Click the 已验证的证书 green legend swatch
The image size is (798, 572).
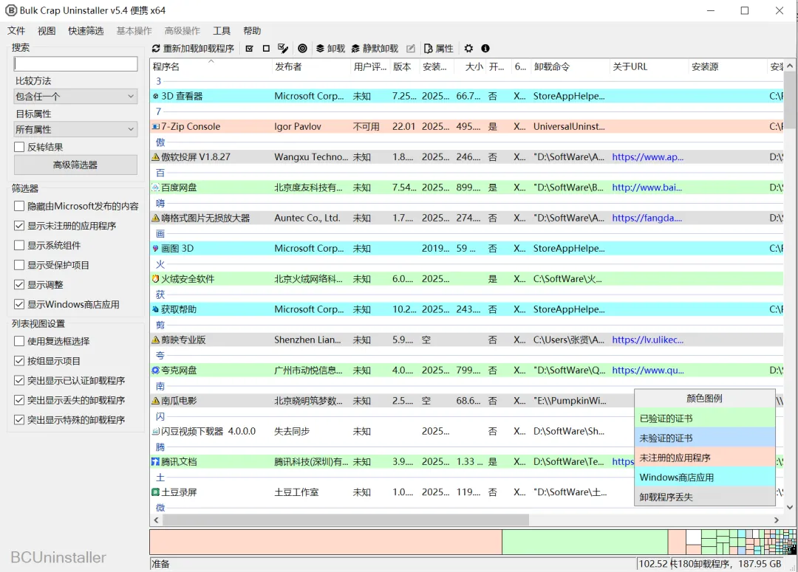705,418
